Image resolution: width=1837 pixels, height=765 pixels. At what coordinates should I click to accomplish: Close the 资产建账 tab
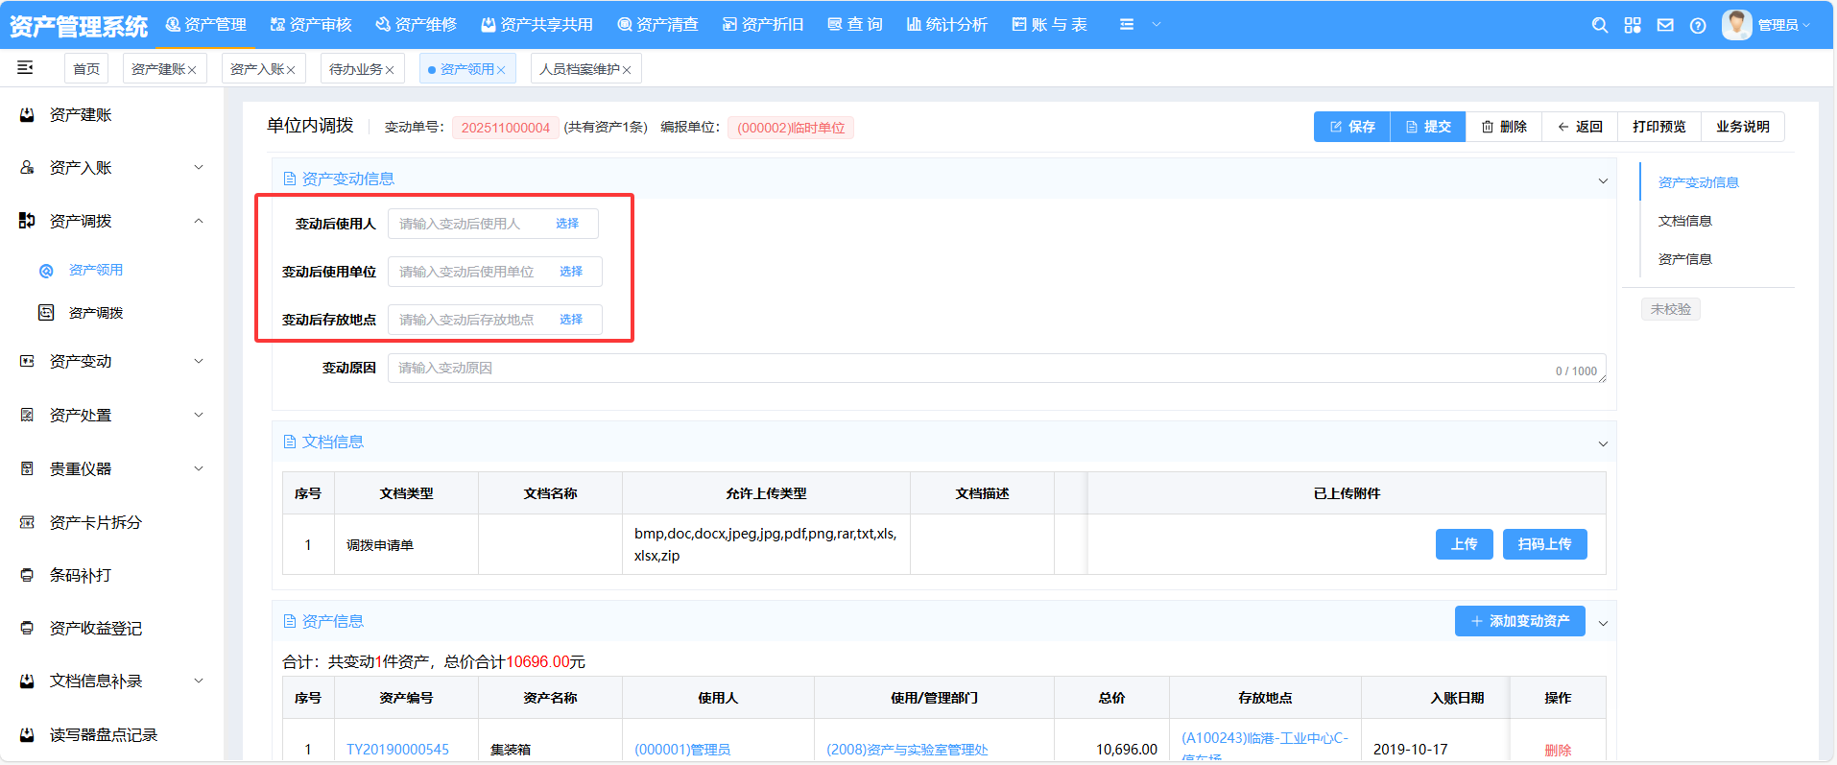click(x=192, y=70)
